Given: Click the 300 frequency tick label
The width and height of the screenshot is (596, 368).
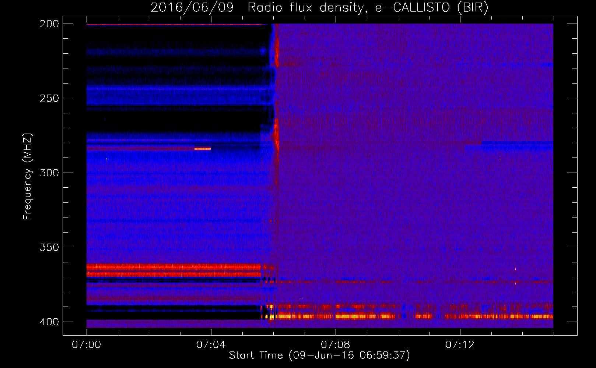Looking at the screenshot, I should pyautogui.click(x=49, y=173).
